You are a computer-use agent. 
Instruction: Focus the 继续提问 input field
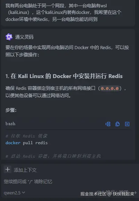point(69,181)
